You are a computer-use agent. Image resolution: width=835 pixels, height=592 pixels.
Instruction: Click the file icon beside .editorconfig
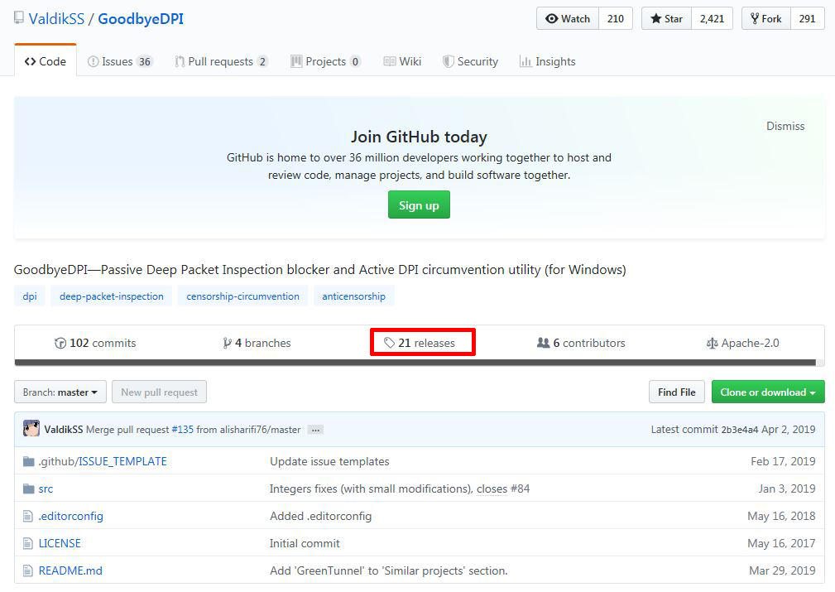(28, 516)
